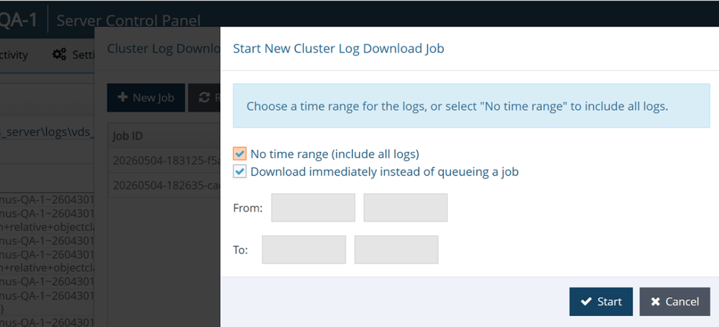Uncheck No time range (include all logs)
Screen dimensions: 719x327
click(239, 154)
